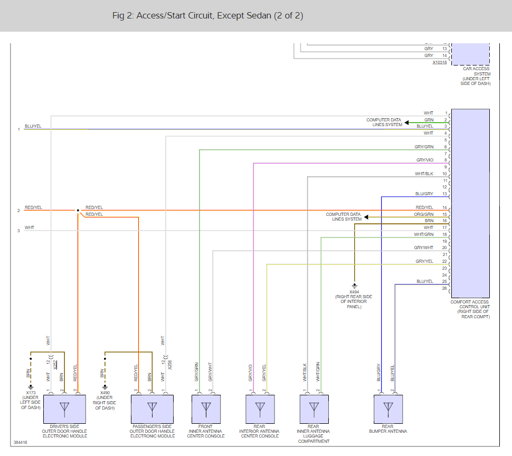Viewport: 512px width, 456px height.
Task: Click the 'BRN' label at pin 16
Action: (x=429, y=221)
